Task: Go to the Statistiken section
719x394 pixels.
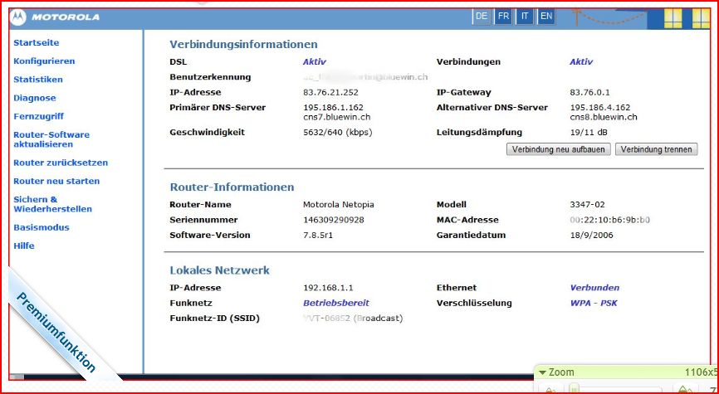Action: point(38,80)
